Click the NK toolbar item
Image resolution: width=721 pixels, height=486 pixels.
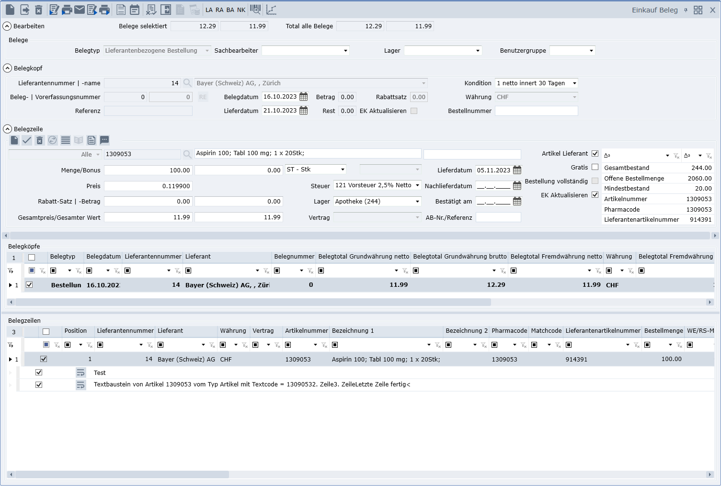click(241, 10)
